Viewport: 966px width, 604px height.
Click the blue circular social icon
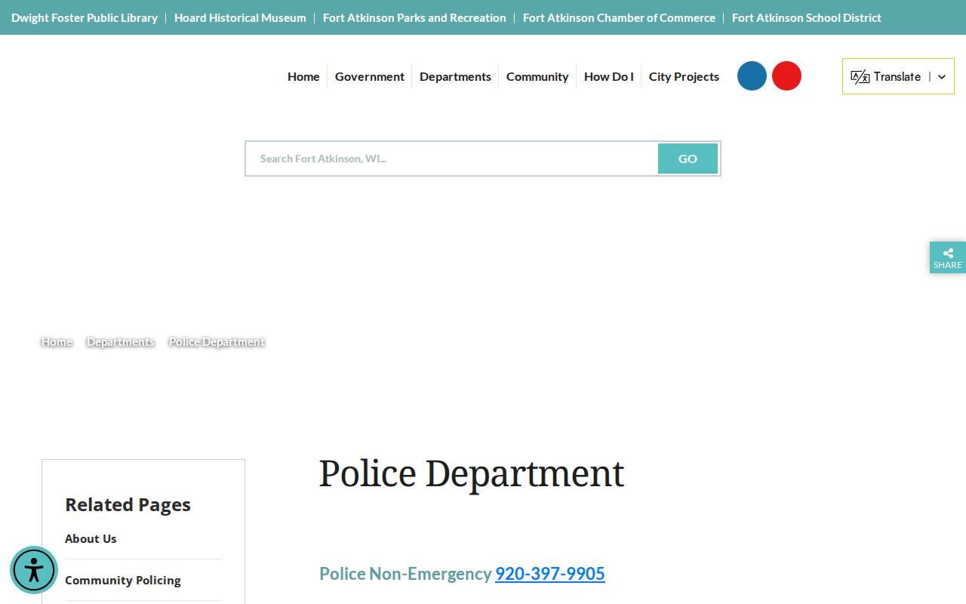tap(752, 76)
